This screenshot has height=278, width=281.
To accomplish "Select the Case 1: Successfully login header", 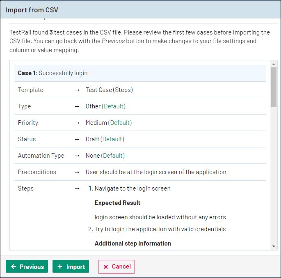I will [x=140, y=73].
